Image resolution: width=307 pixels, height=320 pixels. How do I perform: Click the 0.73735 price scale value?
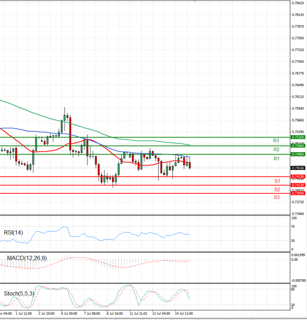coord(298,202)
